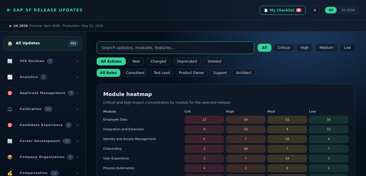Filter by Support role
Screen dimensions: 366x176
tap(220, 73)
